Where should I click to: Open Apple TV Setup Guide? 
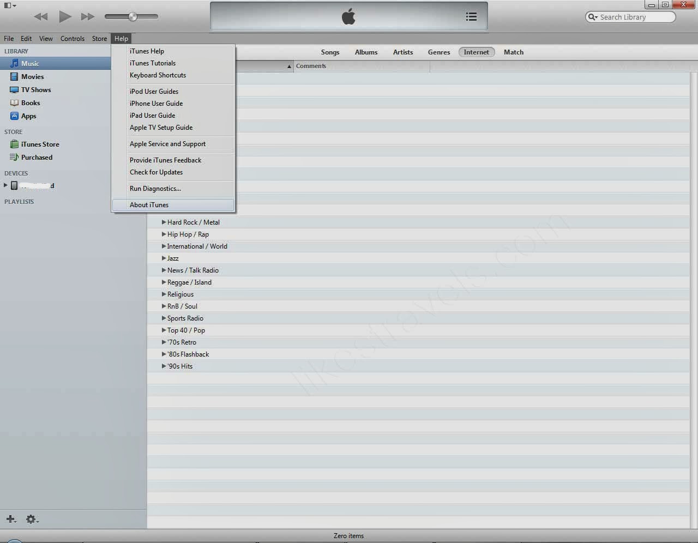tap(173, 127)
